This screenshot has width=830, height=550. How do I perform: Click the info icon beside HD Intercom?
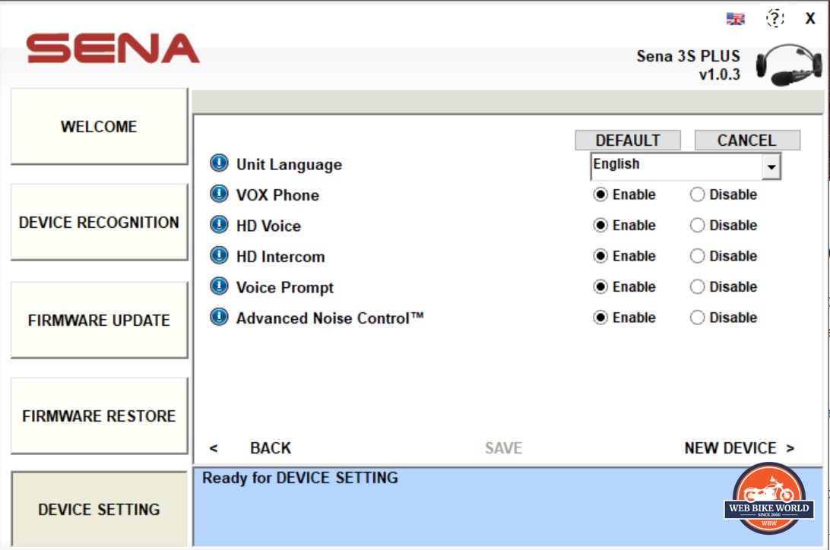click(219, 256)
